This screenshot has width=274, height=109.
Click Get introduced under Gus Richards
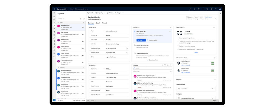tap(185, 72)
